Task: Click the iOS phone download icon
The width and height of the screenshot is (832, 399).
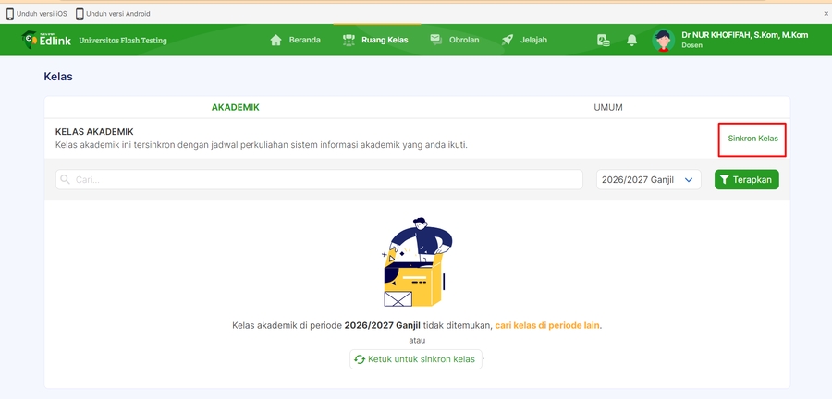Action: point(10,14)
